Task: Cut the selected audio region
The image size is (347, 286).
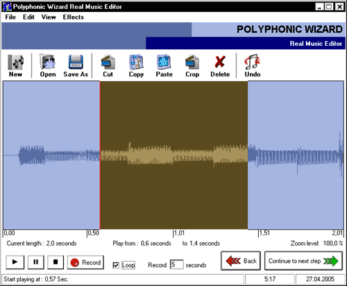Action: tap(108, 66)
